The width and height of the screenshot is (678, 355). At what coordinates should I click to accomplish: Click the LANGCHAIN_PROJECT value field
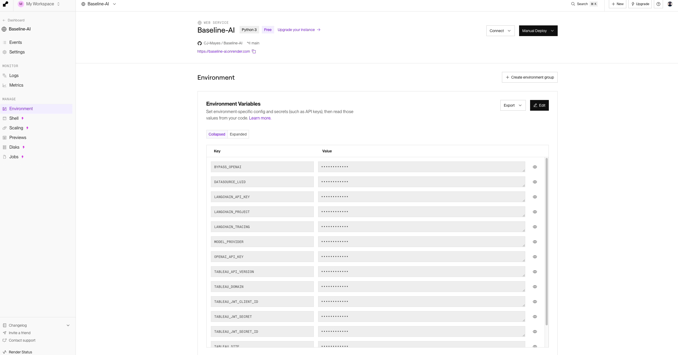point(421,212)
